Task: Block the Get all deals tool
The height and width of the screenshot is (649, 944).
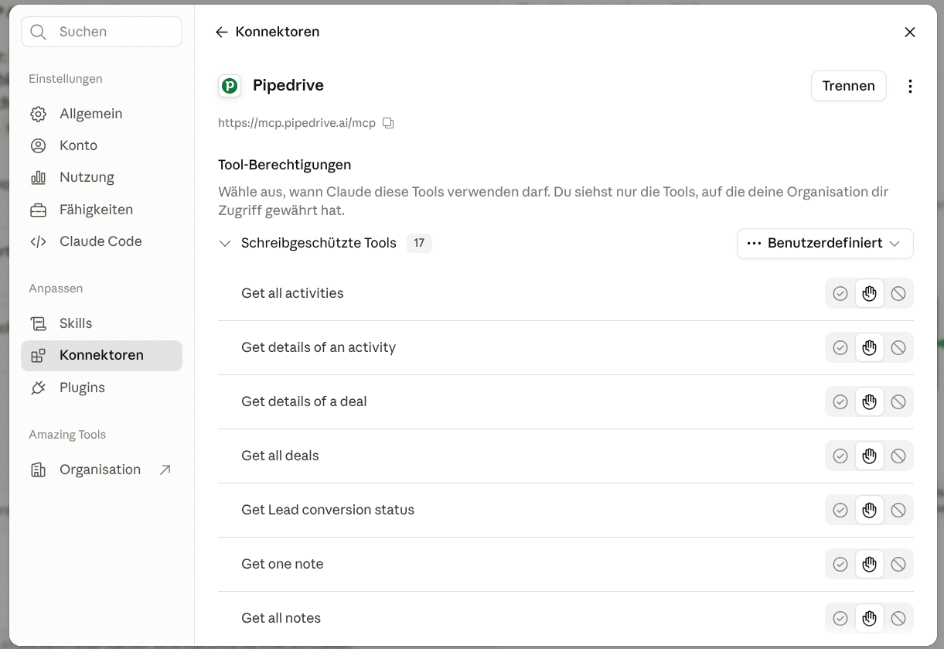Action: coord(898,456)
